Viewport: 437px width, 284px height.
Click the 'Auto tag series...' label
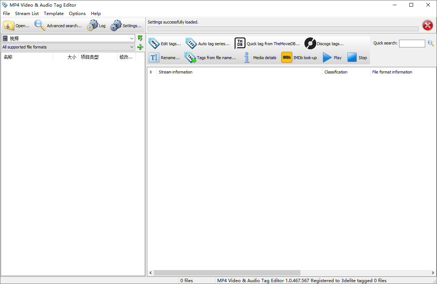pyautogui.click(x=214, y=44)
